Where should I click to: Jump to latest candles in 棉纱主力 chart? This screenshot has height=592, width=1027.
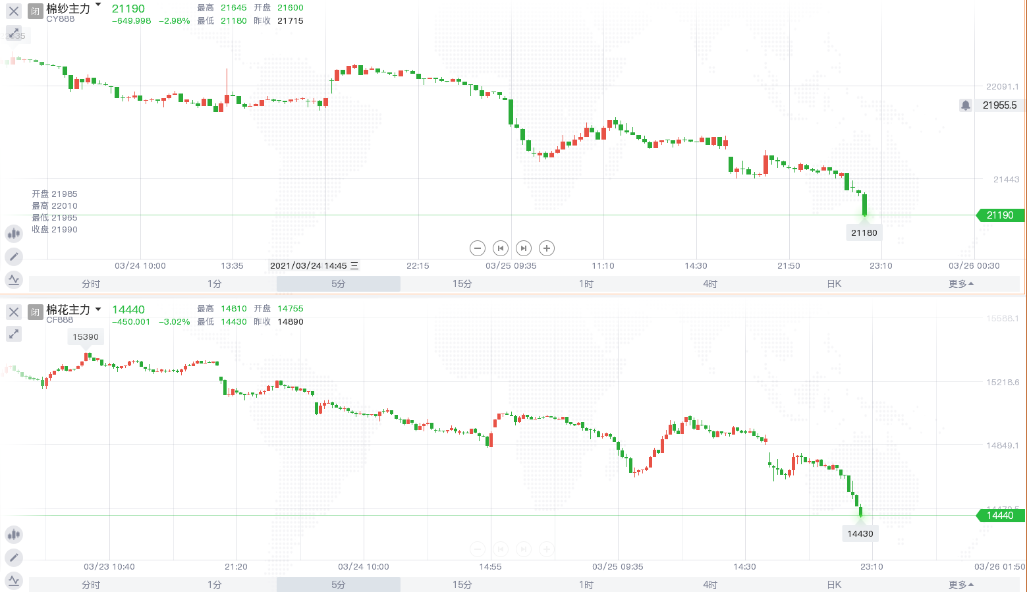point(524,248)
